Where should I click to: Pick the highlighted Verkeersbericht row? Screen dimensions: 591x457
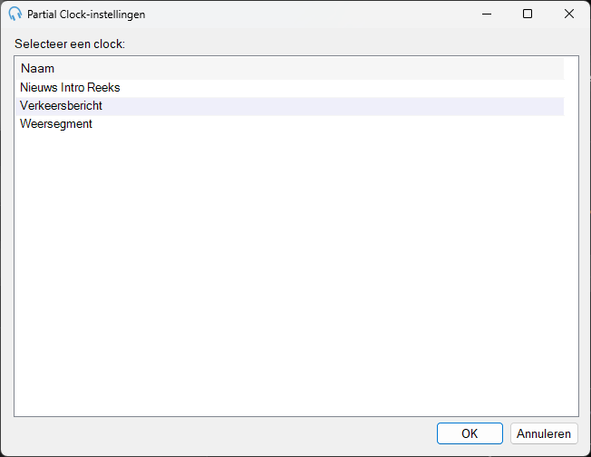289,106
